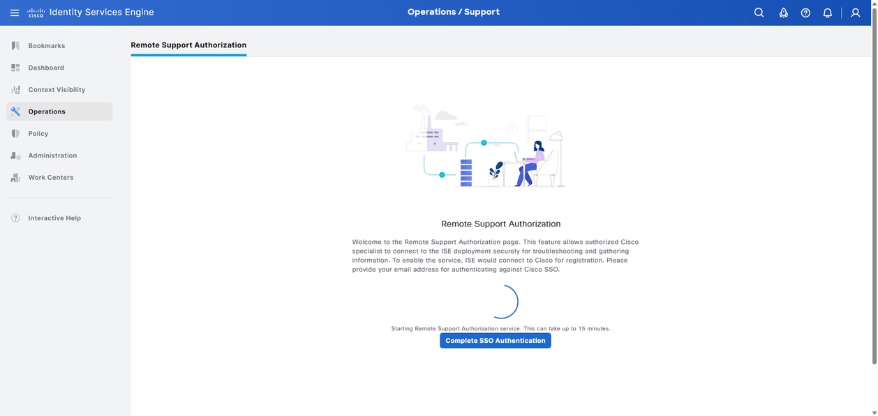The image size is (878, 416).
Task: Open the hamburger navigation menu
Action: pos(13,12)
